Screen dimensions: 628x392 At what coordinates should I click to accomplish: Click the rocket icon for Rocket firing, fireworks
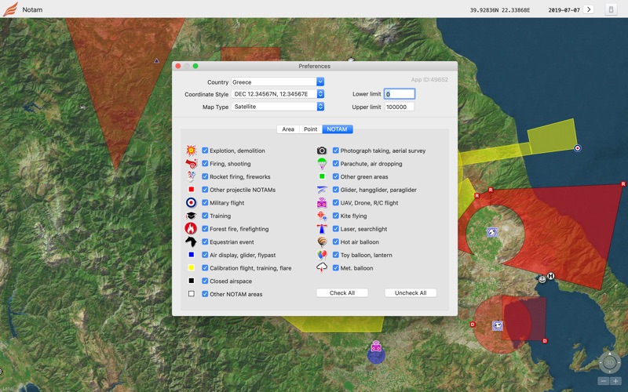tap(192, 176)
